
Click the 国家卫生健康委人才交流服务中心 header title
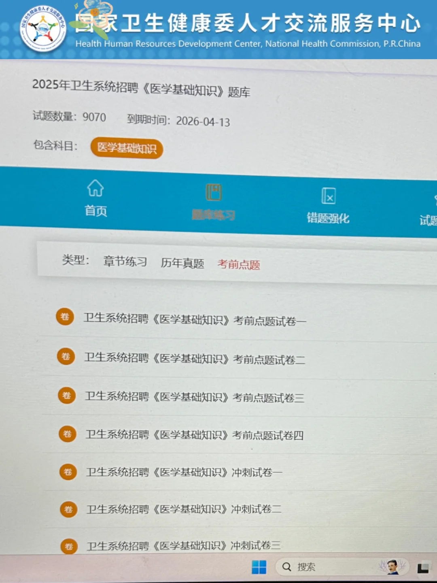[x=248, y=23]
